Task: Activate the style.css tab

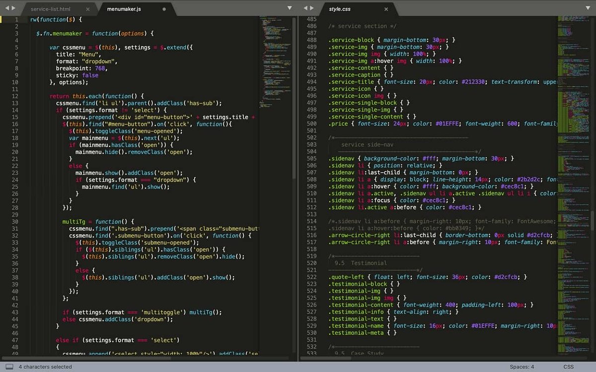Action: (x=340, y=9)
